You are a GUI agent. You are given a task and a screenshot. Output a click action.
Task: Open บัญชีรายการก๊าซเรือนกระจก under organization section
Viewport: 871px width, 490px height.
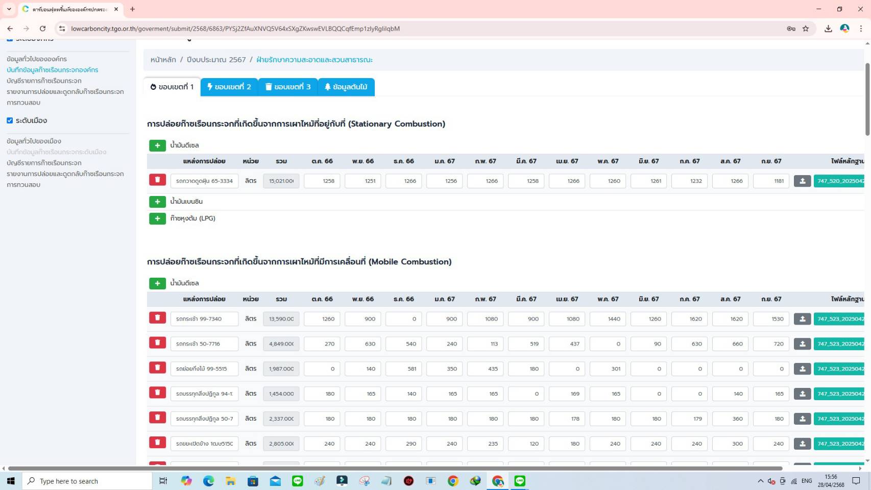coord(44,81)
